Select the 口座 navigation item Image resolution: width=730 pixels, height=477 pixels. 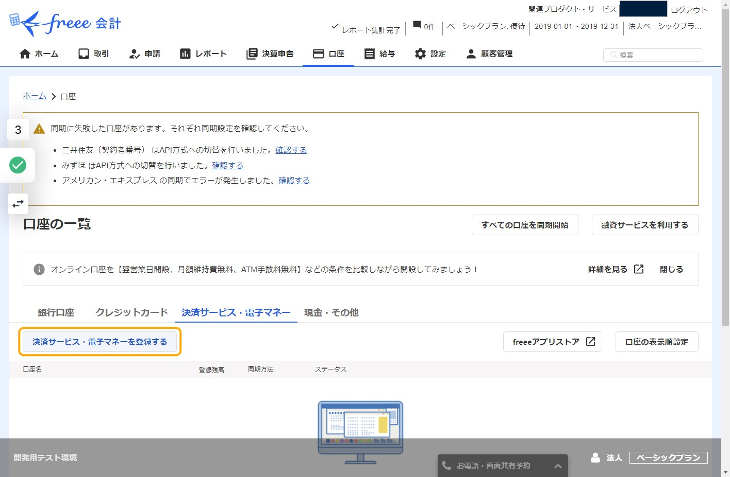pyautogui.click(x=328, y=54)
